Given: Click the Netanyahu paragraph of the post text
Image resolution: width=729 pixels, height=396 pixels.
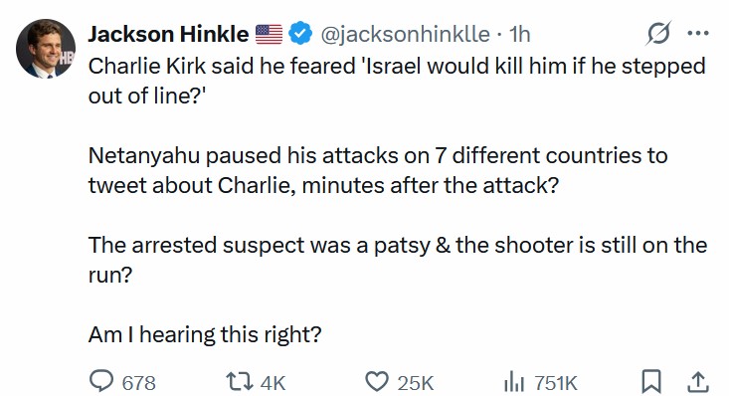Looking at the screenshot, I should (378, 170).
